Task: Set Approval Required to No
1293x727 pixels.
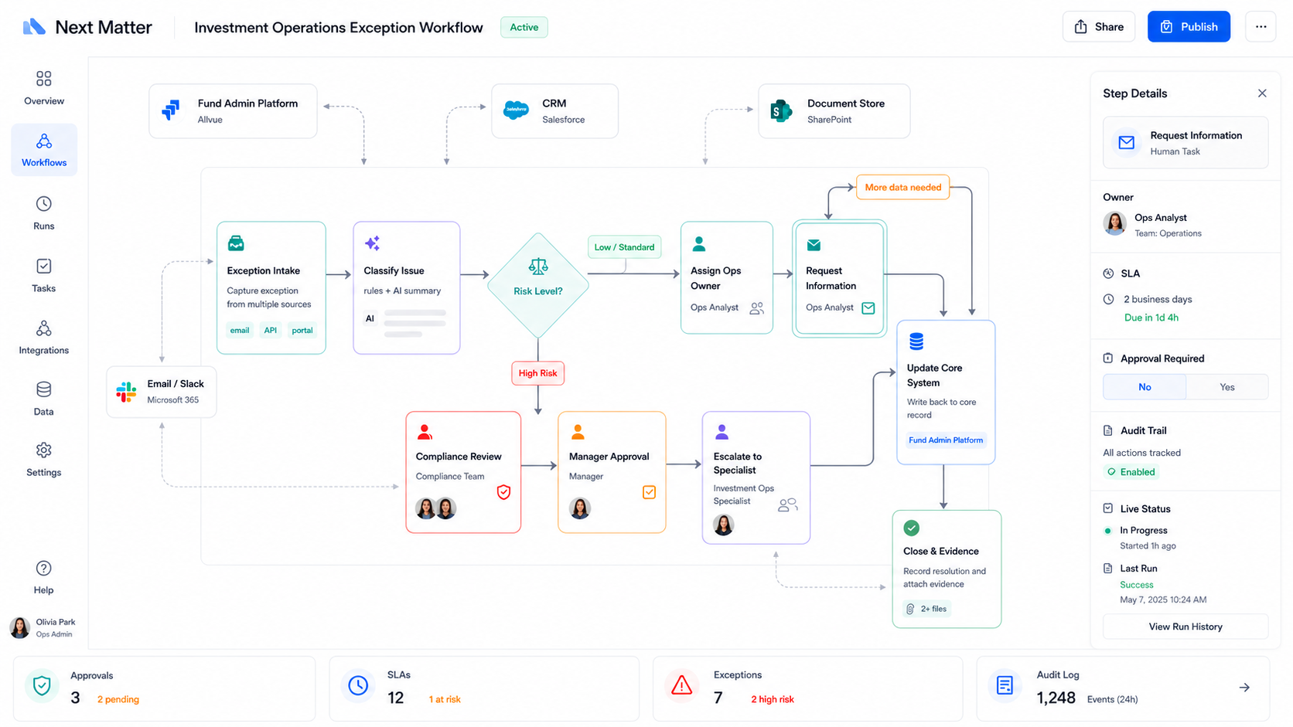Action: pyautogui.click(x=1145, y=387)
